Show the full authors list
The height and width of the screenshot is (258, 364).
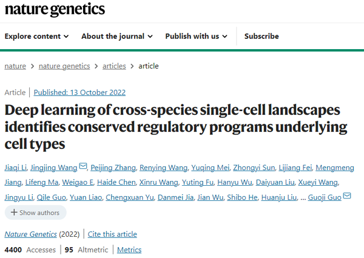35,212
